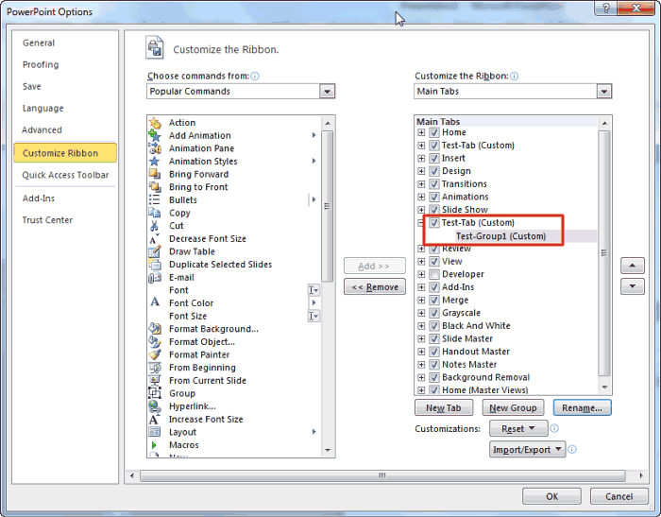Viewport: 661px width, 517px height.
Task: Toggle the View tab checkbox
Action: tap(434, 261)
